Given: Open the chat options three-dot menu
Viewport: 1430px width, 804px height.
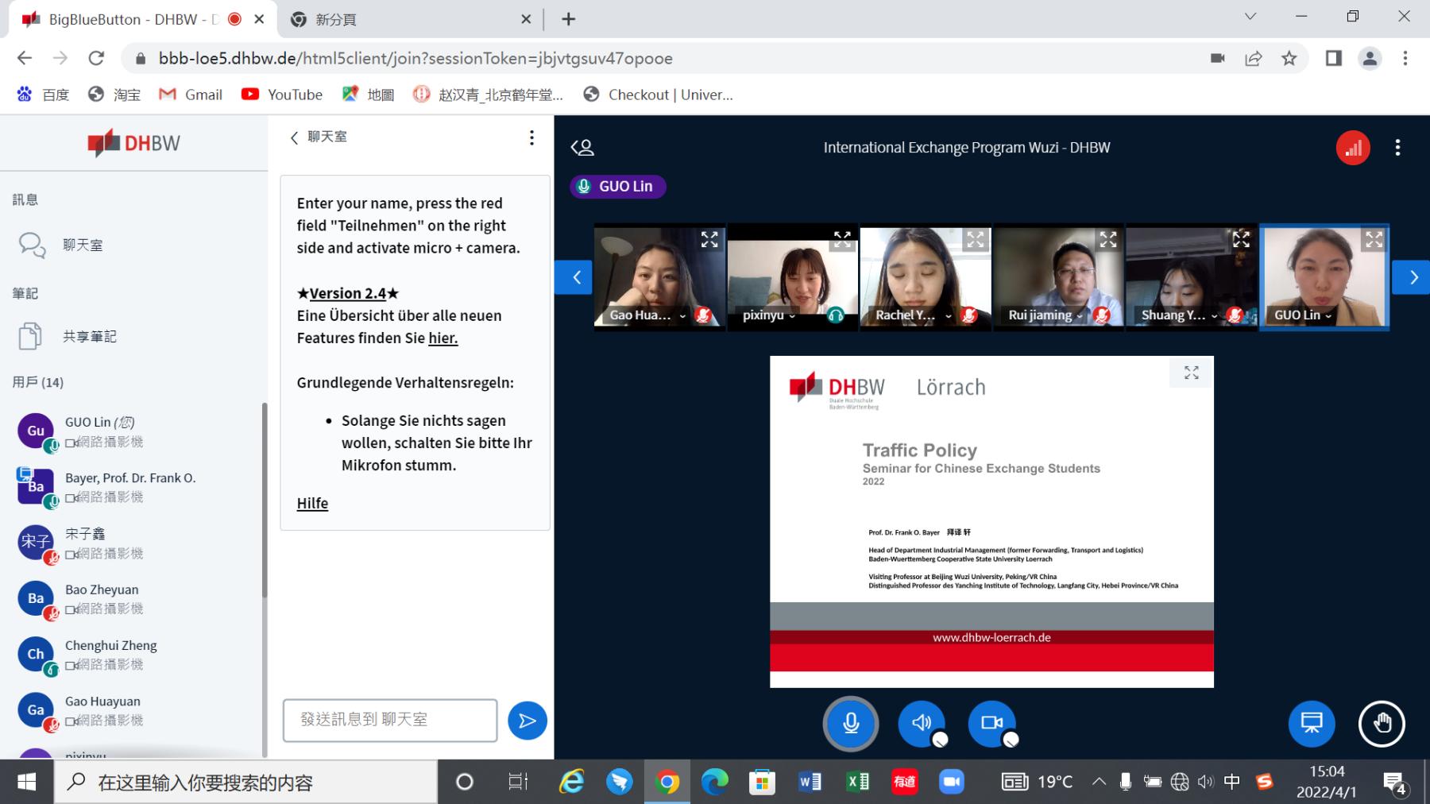Looking at the screenshot, I should point(531,137).
